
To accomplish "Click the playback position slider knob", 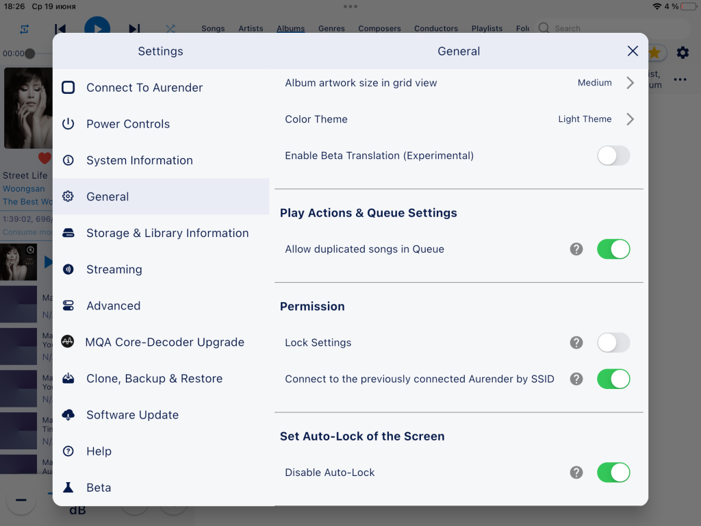I will 30,53.
